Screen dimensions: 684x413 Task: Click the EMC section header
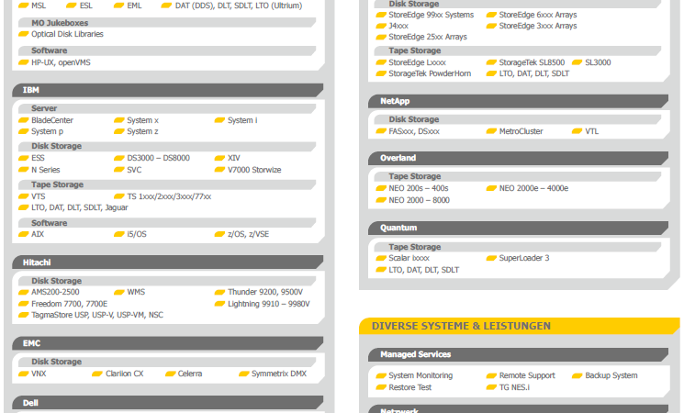pos(167,343)
